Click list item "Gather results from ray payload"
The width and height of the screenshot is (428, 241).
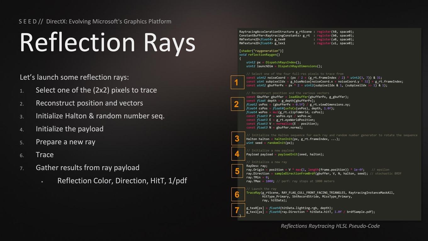(x=87, y=168)
